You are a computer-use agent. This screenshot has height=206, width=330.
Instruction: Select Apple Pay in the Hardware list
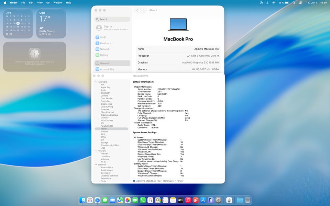coord(105,88)
